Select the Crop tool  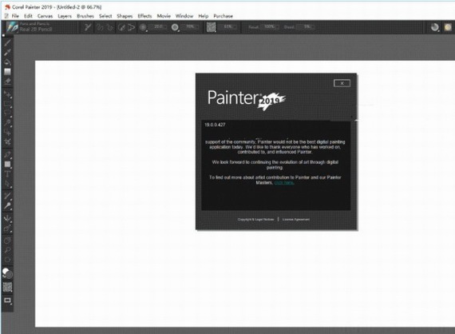7,141
